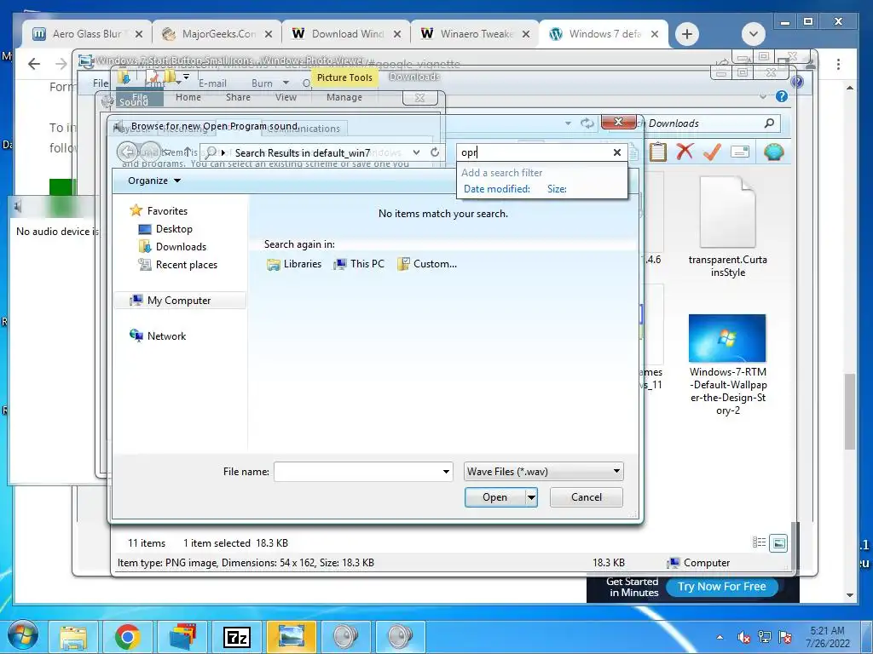Open Chrome tab search dropdown

point(754,34)
